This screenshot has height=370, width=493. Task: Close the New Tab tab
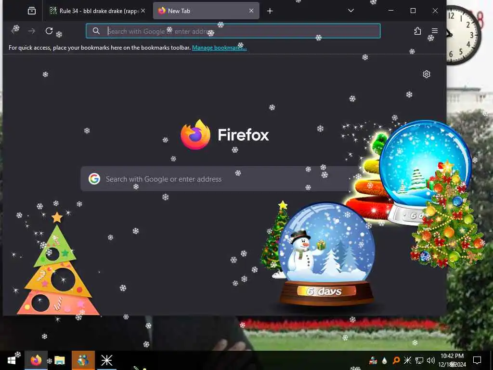tap(251, 11)
